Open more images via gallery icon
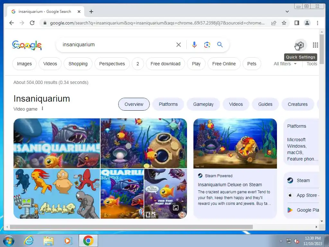 (x=176, y=208)
